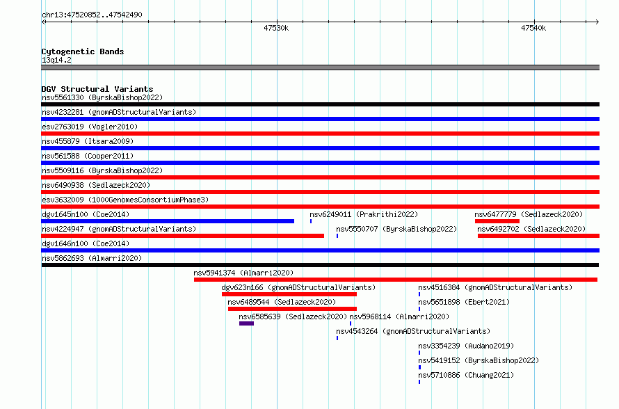Click the blue dgv1646n100 variant bar
The height and width of the screenshot is (409, 619).
click(x=320, y=250)
